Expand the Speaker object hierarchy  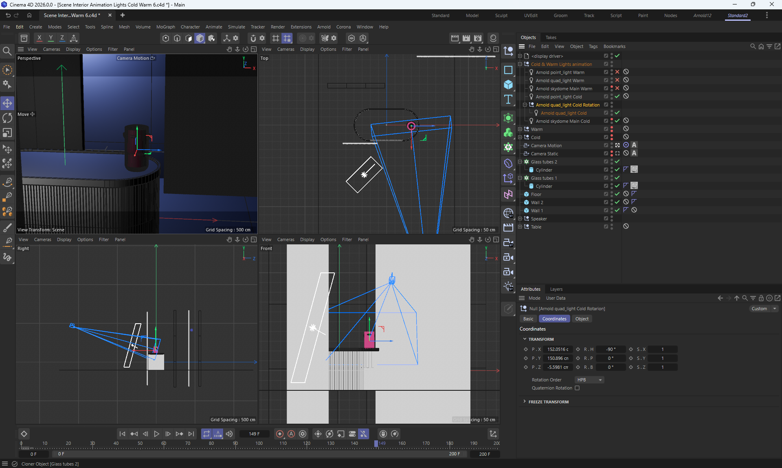(520, 219)
